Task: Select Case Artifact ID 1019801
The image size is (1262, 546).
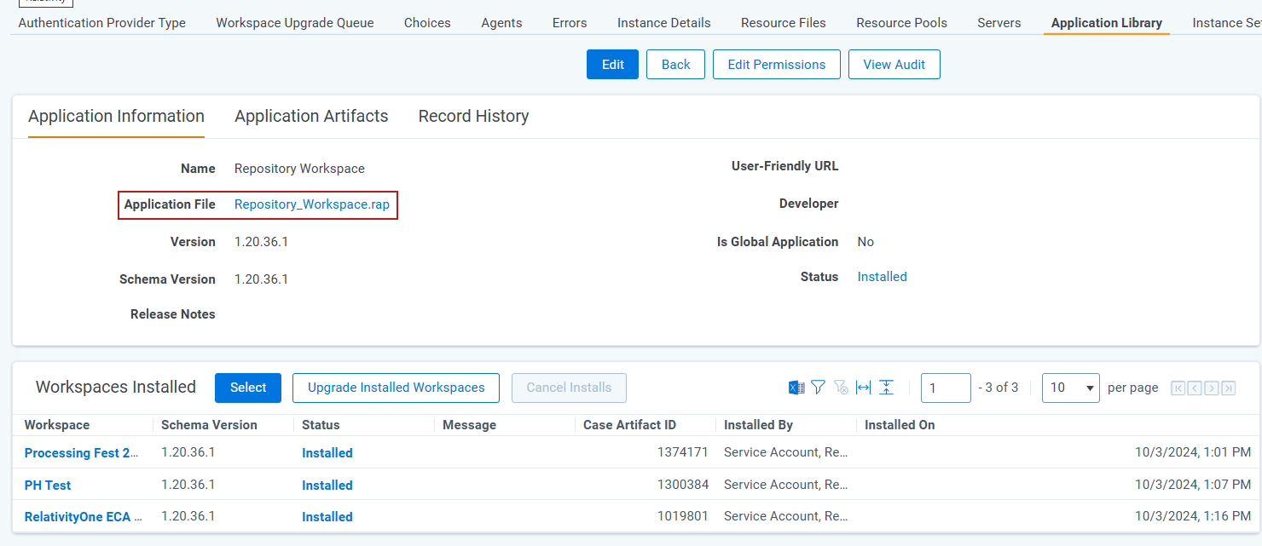Action: 682,516
